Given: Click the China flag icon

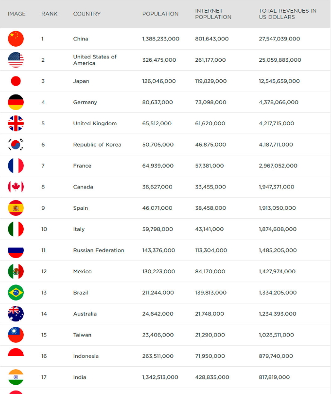Looking at the screenshot, I should 16,38.
